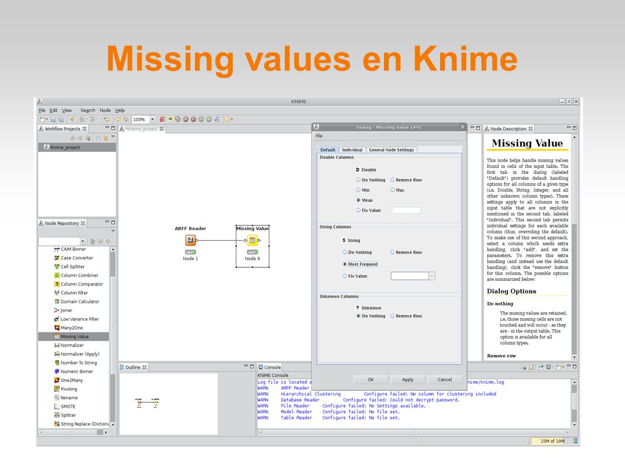The height and width of the screenshot is (469, 625).
Task: Open the new-workflow icon dropdown arrow
Action: (x=47, y=119)
